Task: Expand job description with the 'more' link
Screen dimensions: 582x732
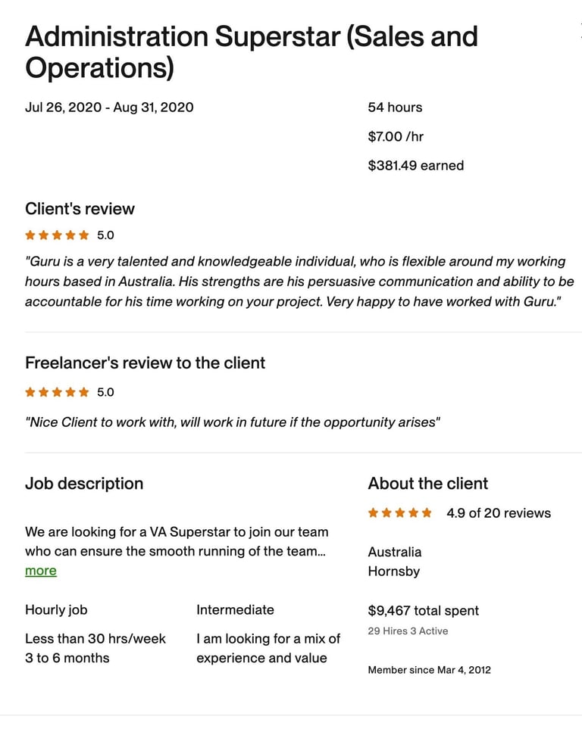Action: point(41,571)
